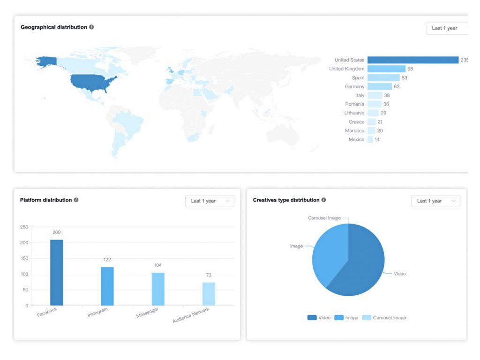
Task: Toggle the Image legend item
Action: (346, 318)
